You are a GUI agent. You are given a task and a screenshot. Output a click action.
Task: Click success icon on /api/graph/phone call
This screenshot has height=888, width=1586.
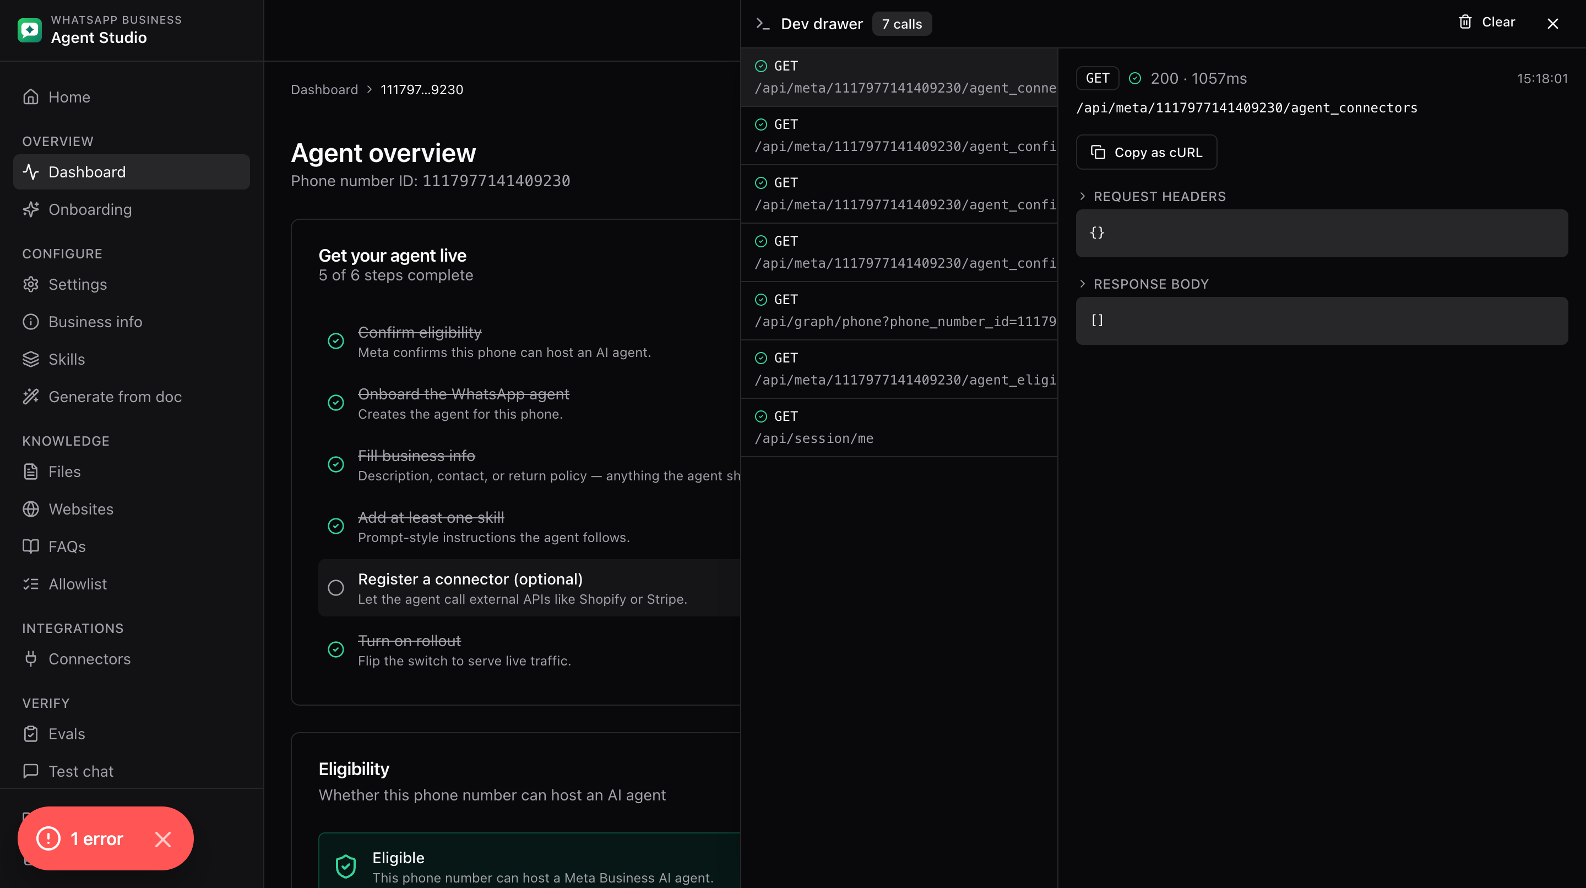(x=761, y=299)
